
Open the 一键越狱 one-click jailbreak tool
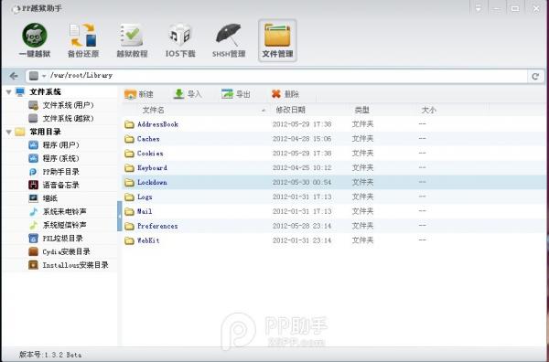coord(35,40)
